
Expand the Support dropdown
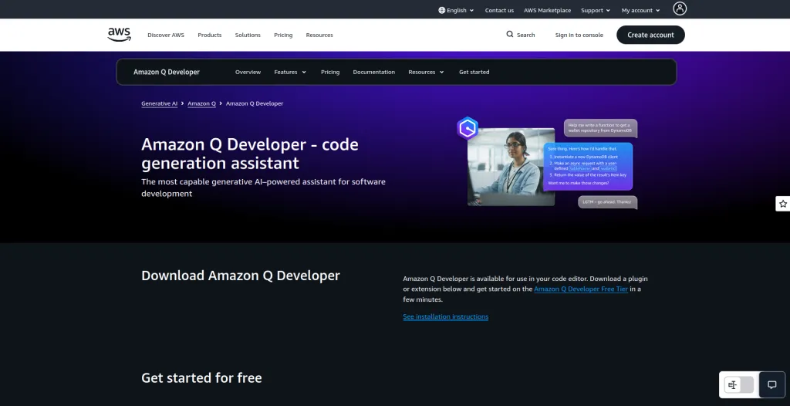coord(596,10)
